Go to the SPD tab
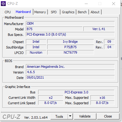 click(54, 12)
